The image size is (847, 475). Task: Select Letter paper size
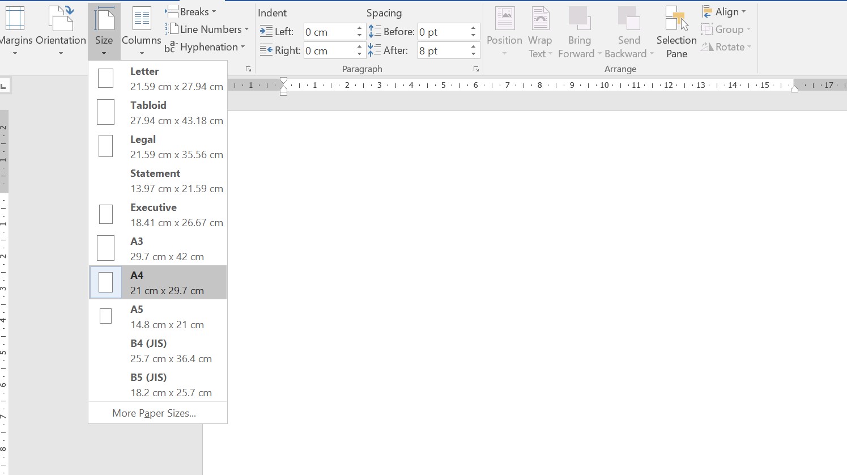[158, 78]
